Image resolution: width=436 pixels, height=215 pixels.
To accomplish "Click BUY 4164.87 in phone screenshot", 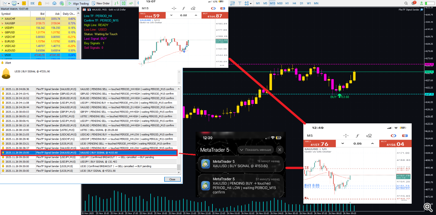I will click(215, 15).
